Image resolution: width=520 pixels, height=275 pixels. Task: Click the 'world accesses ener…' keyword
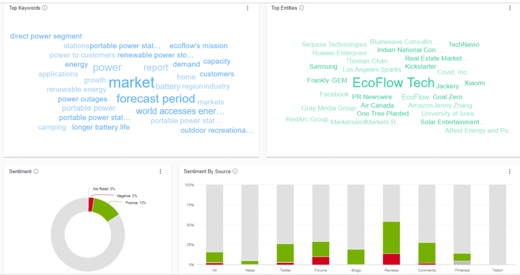click(x=180, y=112)
